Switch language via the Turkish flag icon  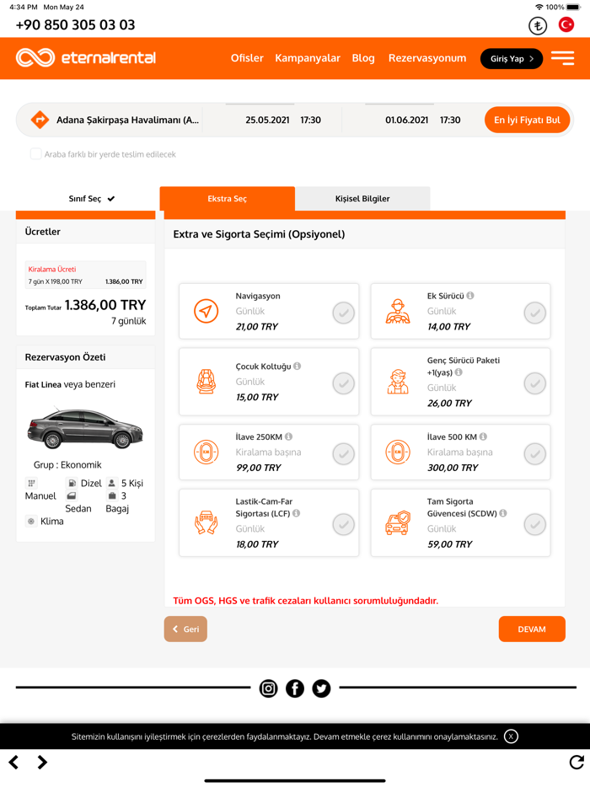pos(566,24)
